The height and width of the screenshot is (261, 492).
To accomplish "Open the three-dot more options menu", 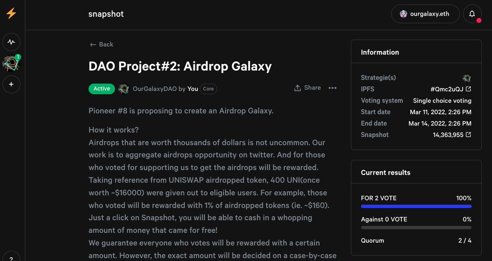I will coord(333,88).
